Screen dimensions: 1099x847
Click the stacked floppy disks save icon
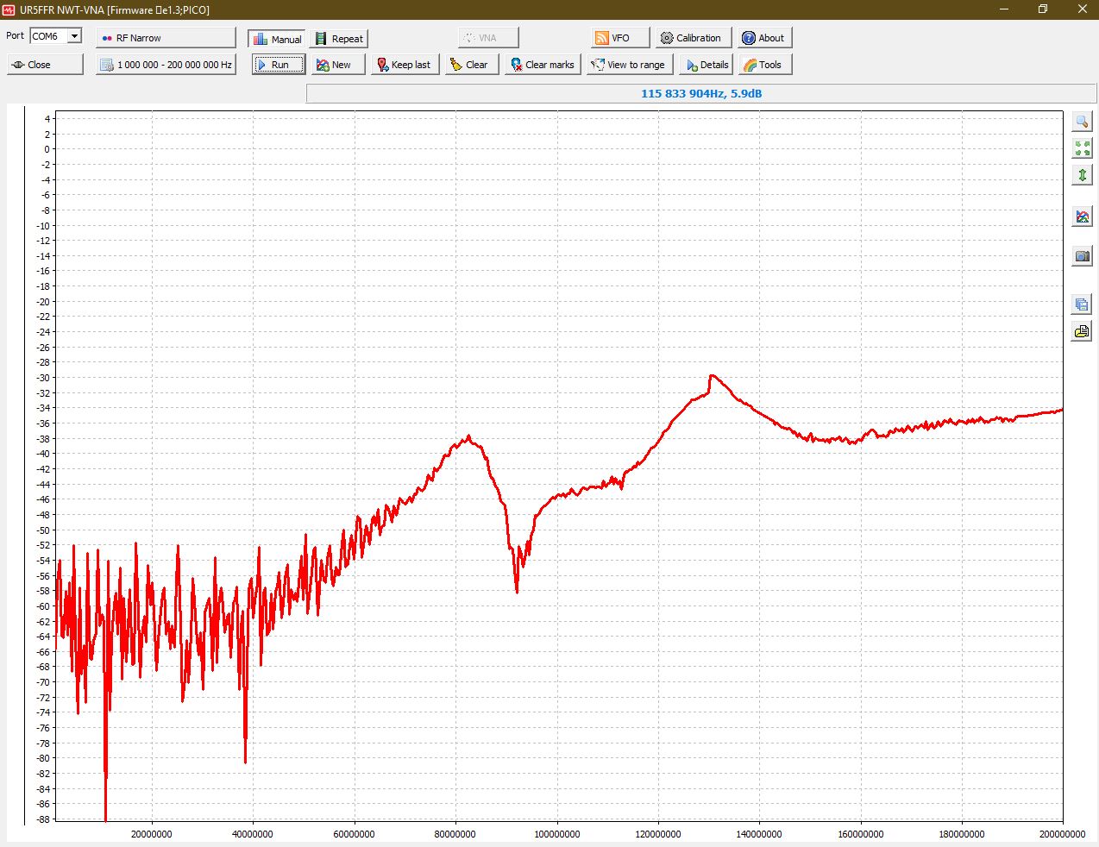click(1082, 304)
